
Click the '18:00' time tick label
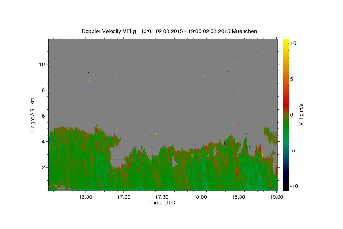(x=200, y=197)
